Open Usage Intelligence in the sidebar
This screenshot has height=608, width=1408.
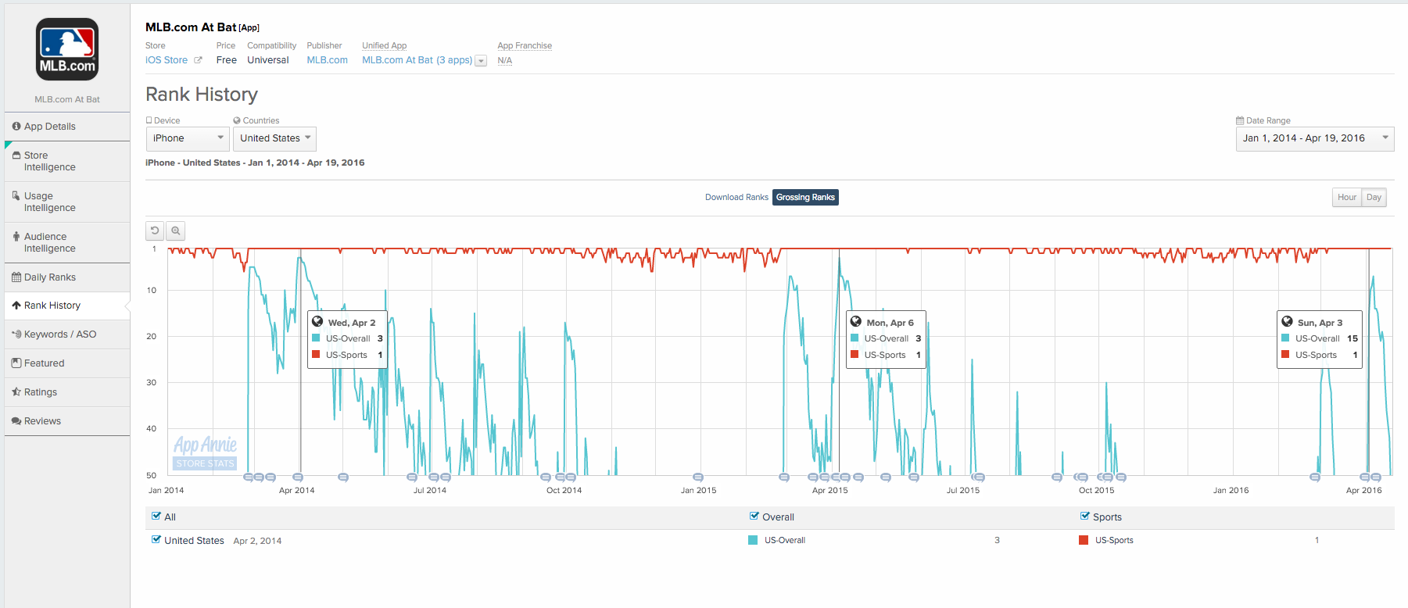coord(67,202)
